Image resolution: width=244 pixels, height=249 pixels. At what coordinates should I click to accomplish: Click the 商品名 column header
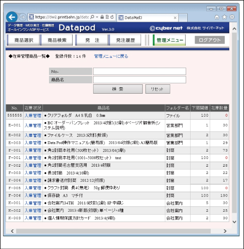point(104,108)
